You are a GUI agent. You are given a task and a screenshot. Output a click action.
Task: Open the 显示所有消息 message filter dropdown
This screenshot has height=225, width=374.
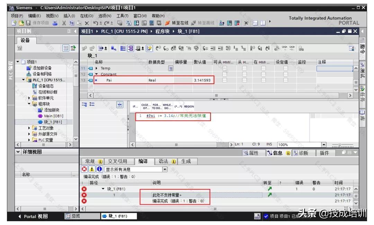click(165, 169)
